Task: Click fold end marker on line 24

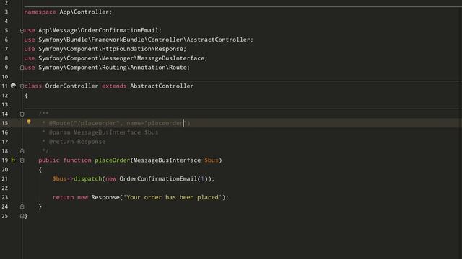Action: pyautogui.click(x=22, y=206)
